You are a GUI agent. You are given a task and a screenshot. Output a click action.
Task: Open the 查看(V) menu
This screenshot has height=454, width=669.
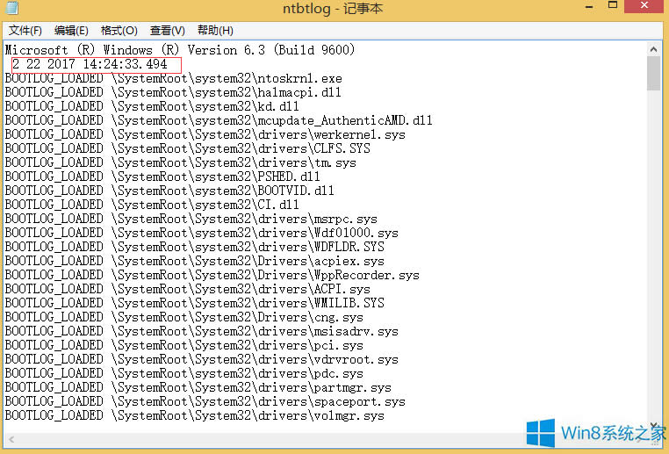click(167, 31)
